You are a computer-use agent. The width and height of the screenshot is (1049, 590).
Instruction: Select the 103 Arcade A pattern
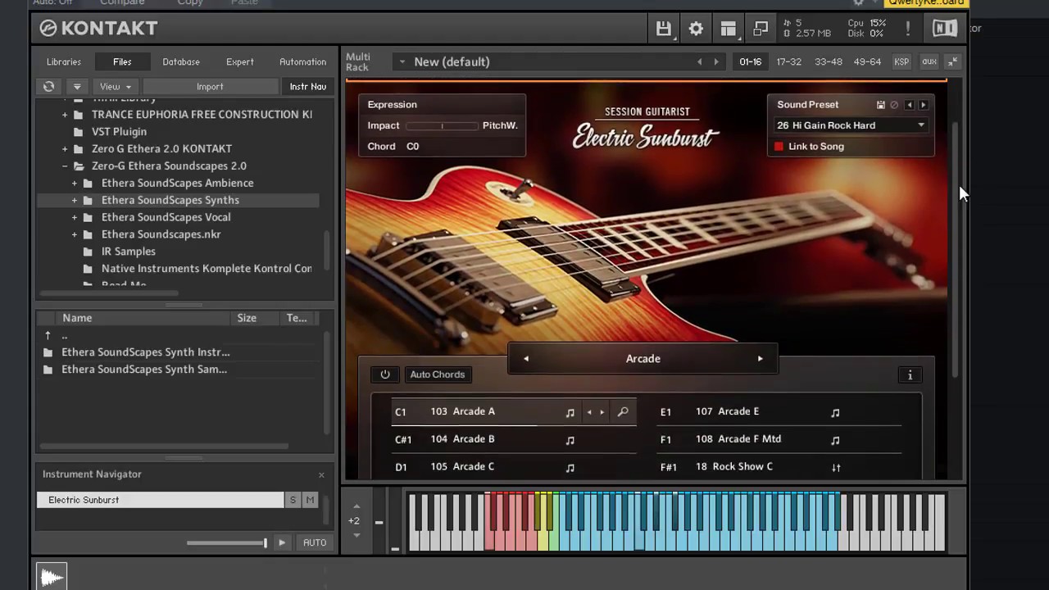[465, 411]
